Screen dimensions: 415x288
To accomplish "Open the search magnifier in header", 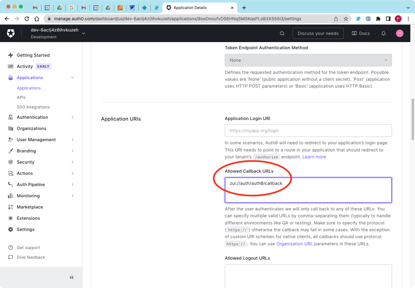I will (282, 33).
